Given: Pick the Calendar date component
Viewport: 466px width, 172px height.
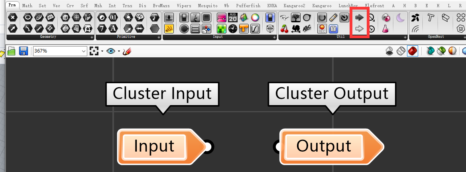Looking at the screenshot, I should point(233,18).
